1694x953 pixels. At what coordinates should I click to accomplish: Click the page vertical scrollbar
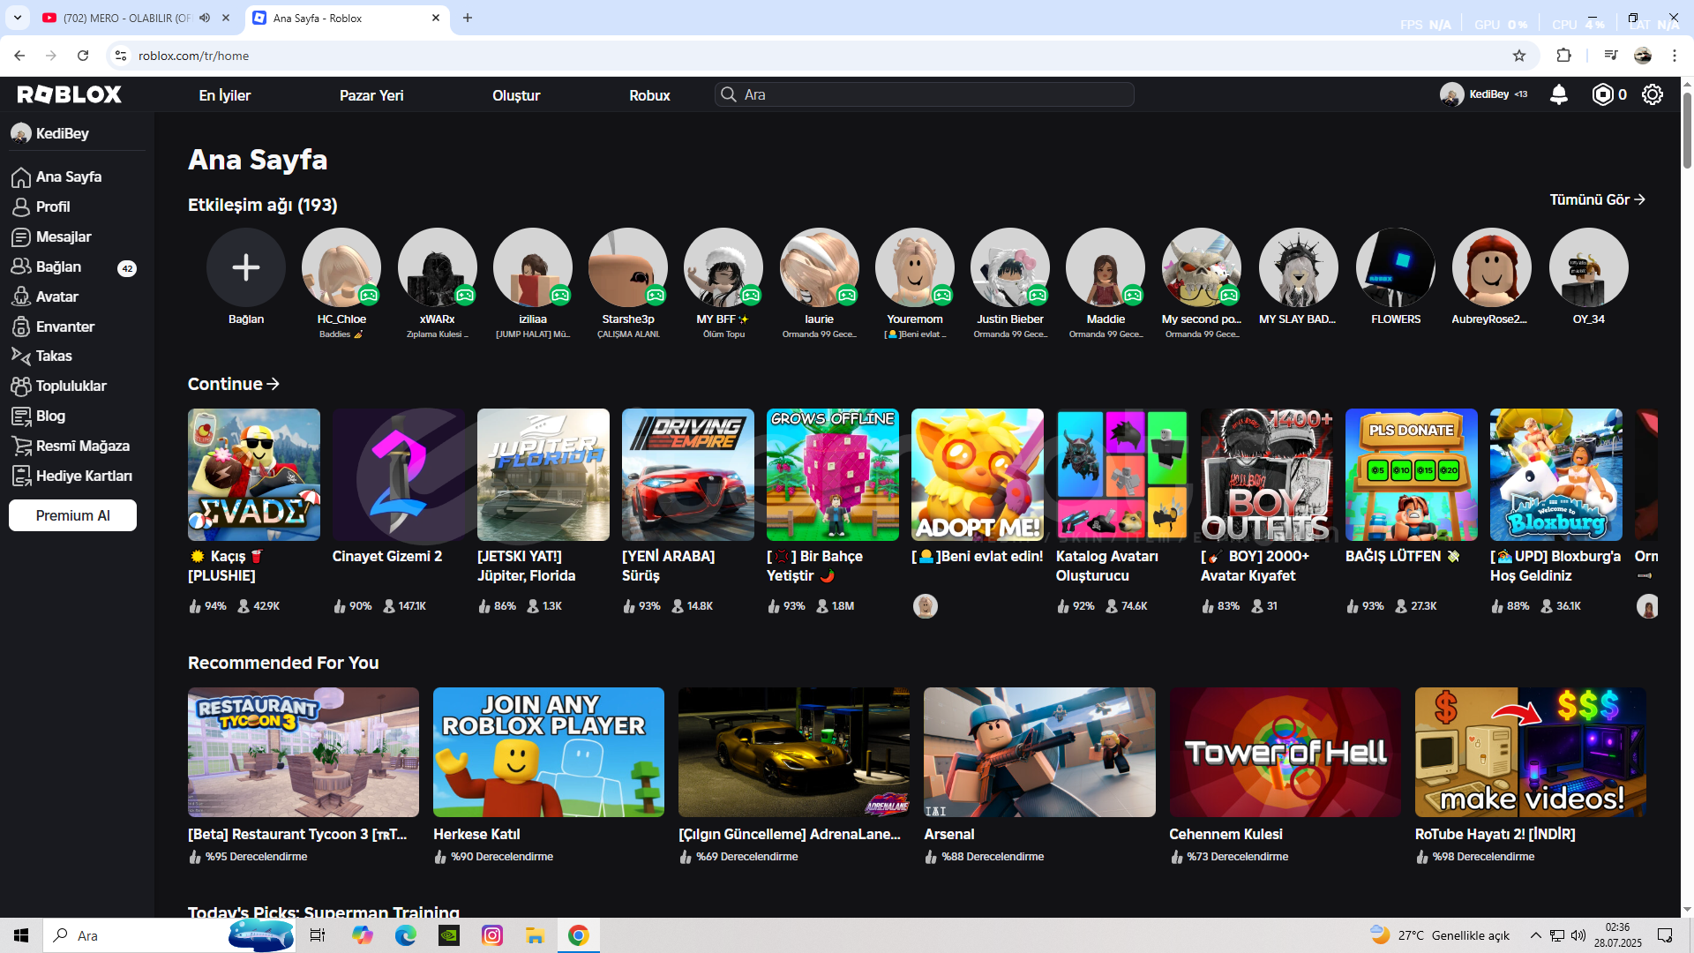(1687, 130)
